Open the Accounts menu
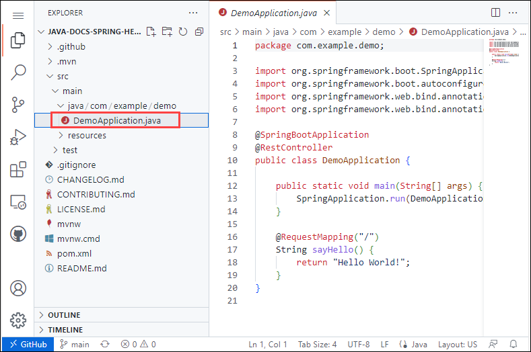 (x=18, y=288)
